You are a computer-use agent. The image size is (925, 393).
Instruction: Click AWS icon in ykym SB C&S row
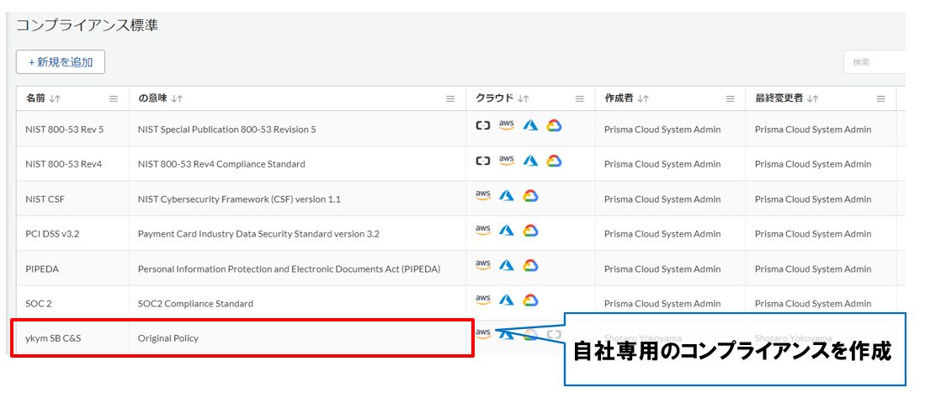(x=483, y=335)
